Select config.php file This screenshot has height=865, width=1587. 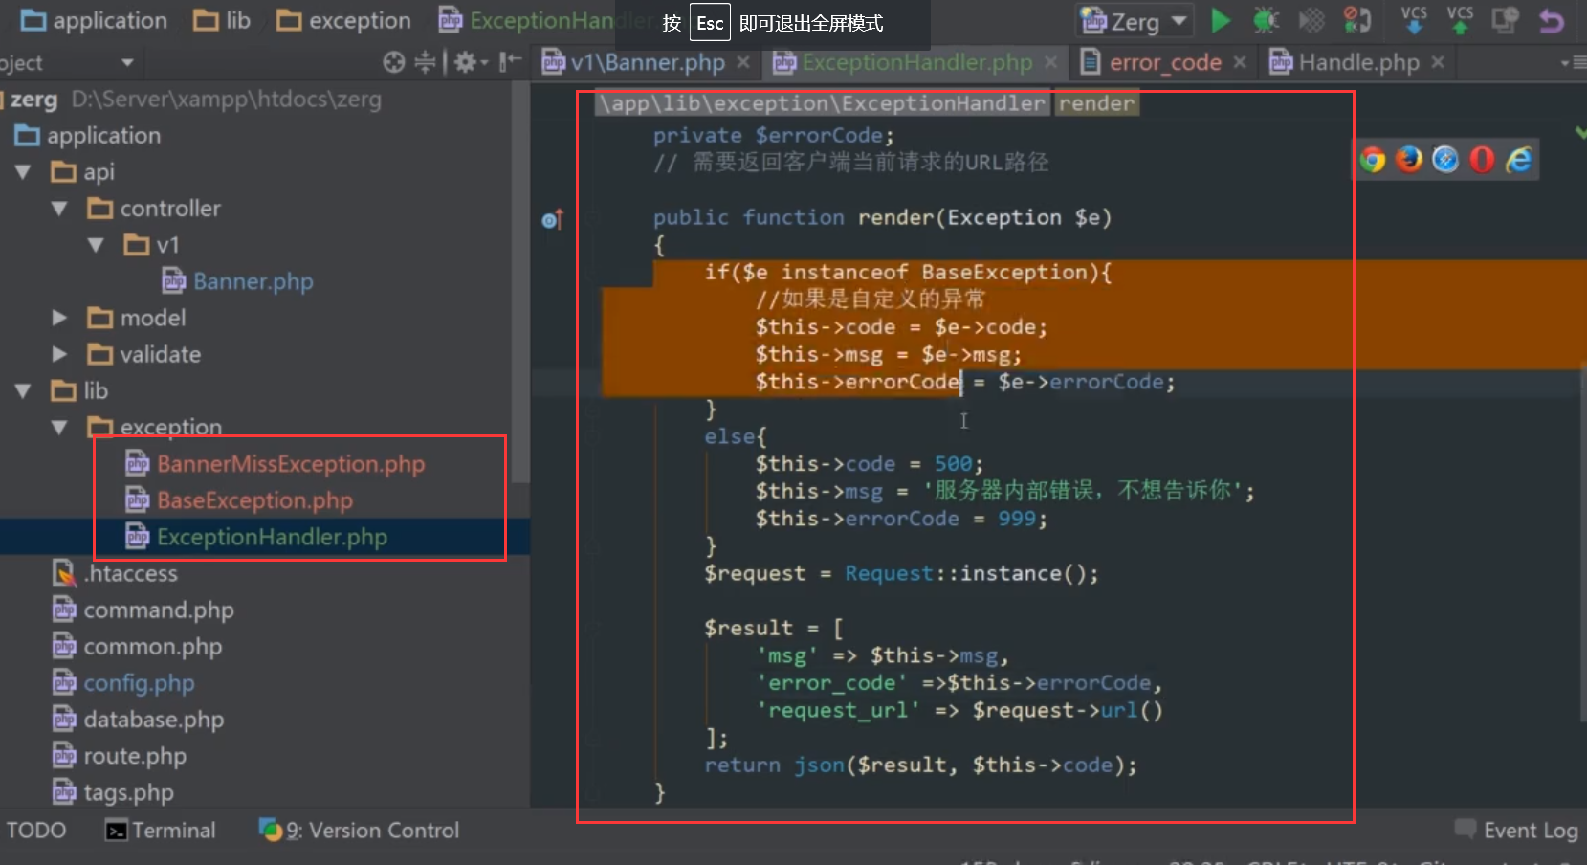pyautogui.click(x=123, y=683)
